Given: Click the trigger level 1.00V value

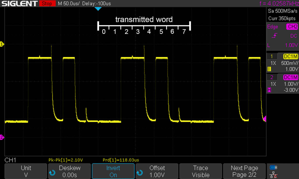Looking at the screenshot, I should [x=291, y=45].
